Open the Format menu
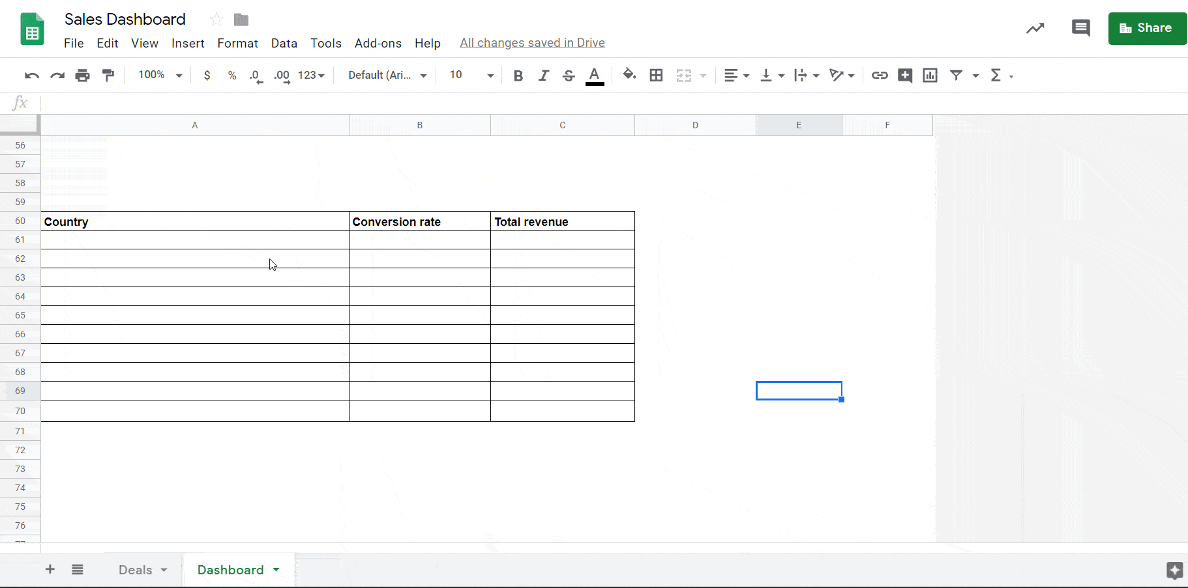The image size is (1188, 588). 237,43
